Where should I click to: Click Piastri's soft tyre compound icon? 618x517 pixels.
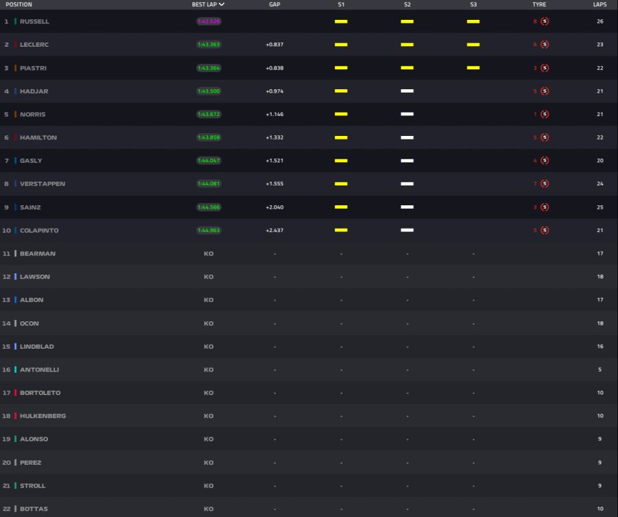pyautogui.click(x=545, y=68)
